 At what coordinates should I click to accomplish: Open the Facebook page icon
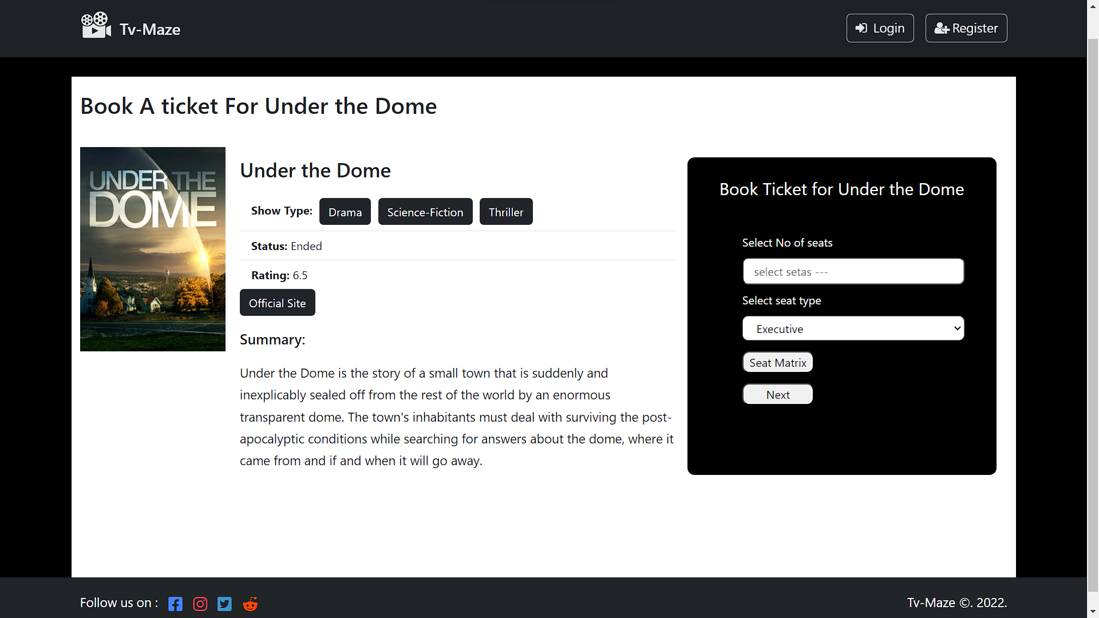coord(175,604)
